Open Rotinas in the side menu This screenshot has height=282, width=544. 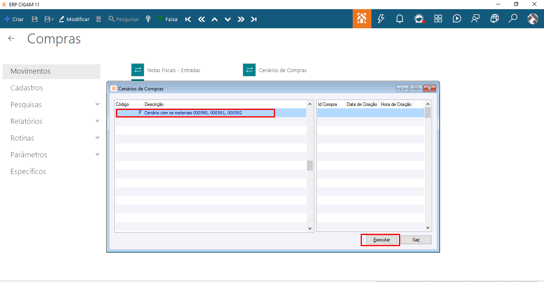pos(22,138)
